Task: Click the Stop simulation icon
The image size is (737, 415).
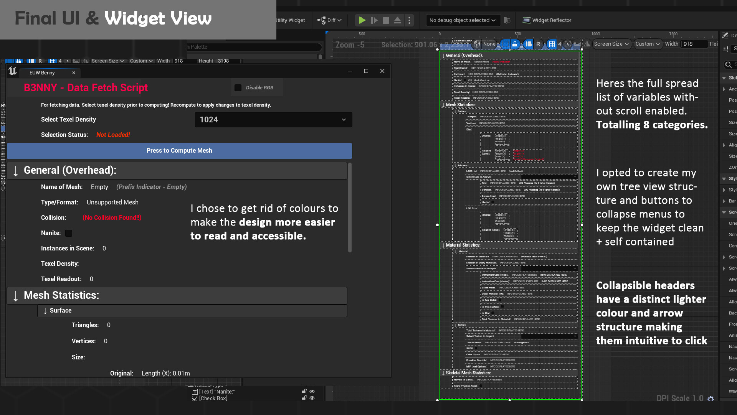Action: pos(386,20)
